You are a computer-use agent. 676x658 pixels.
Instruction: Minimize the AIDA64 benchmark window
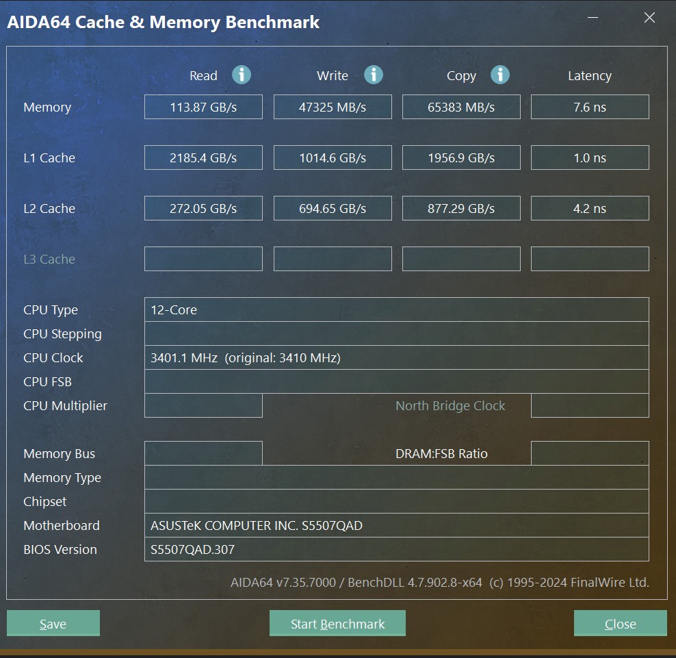coord(593,18)
